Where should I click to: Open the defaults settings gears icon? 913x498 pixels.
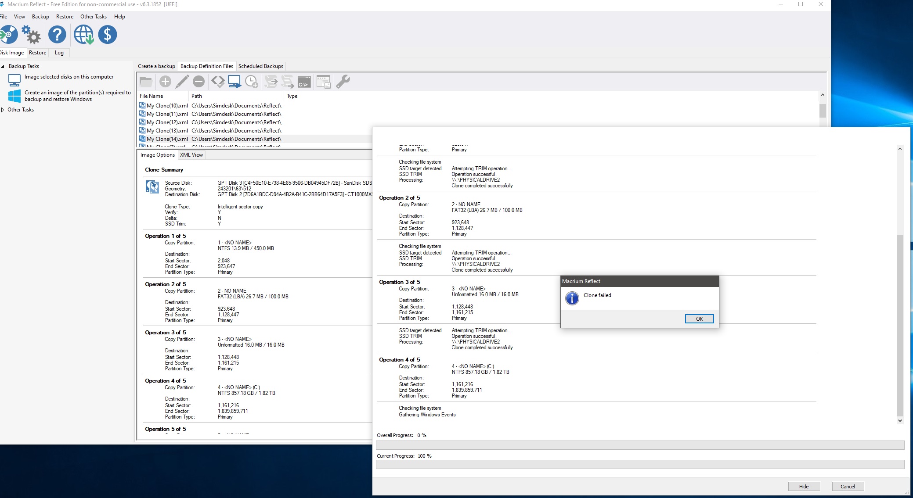32,34
